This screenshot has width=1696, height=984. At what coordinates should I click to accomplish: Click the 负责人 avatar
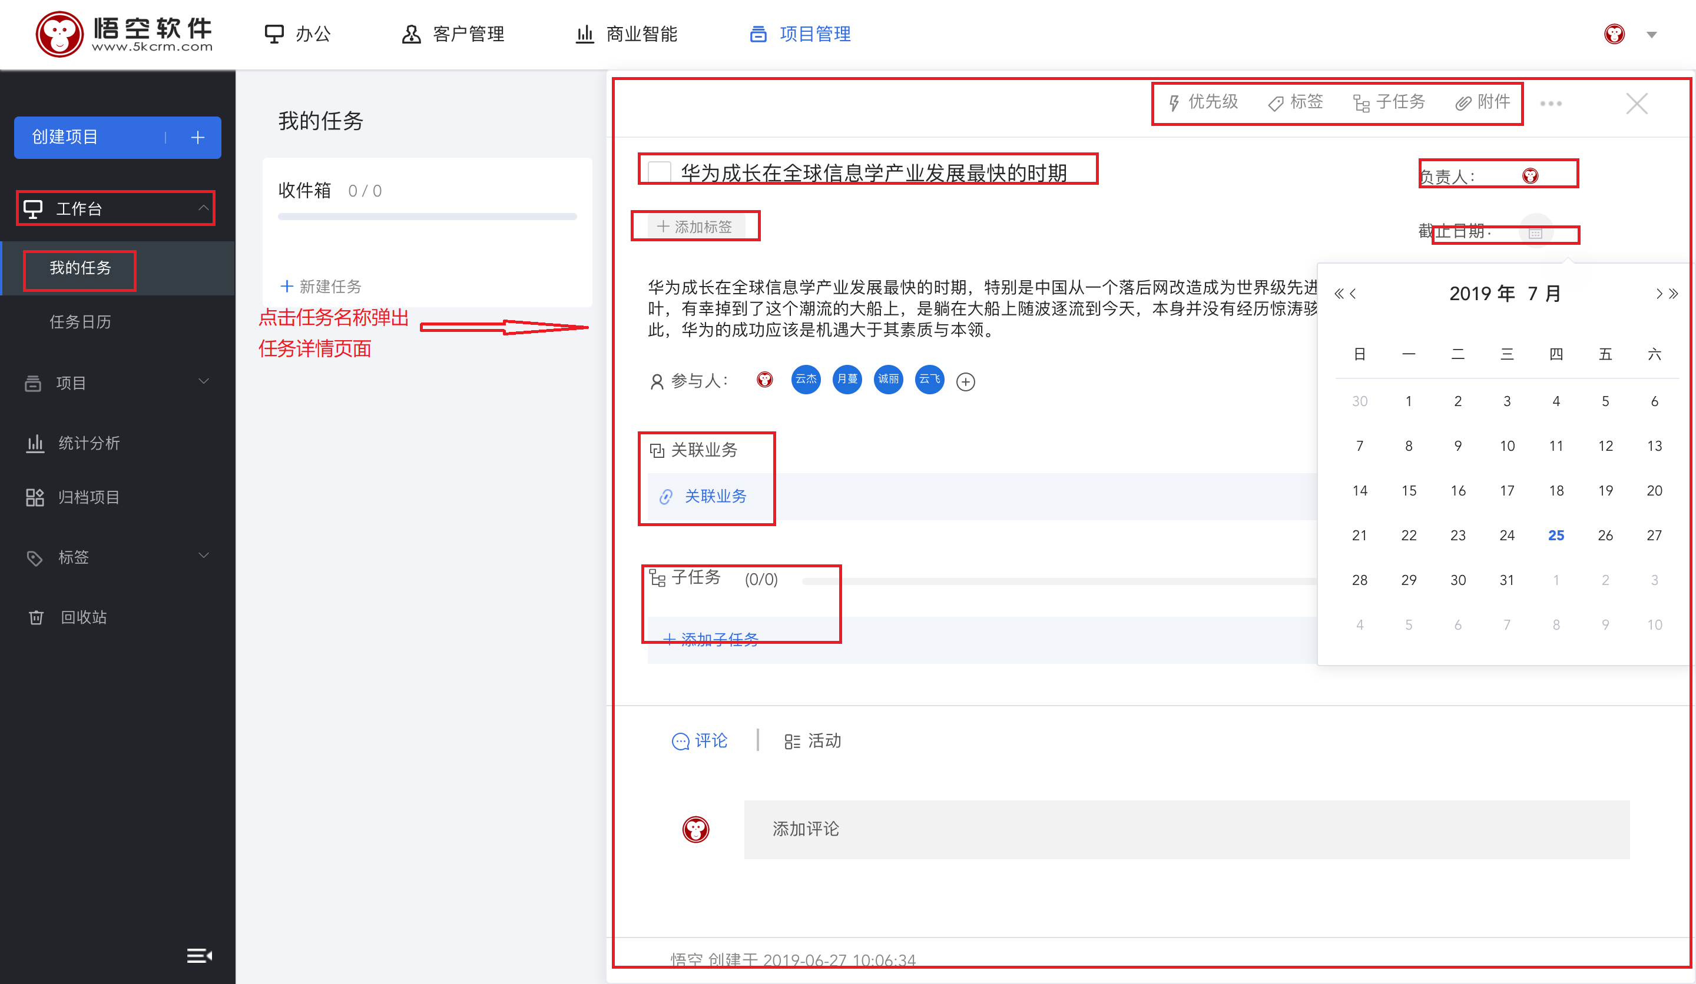click(x=1531, y=176)
